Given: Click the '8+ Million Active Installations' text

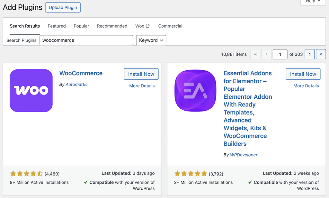Looking at the screenshot, I should [39, 182].
